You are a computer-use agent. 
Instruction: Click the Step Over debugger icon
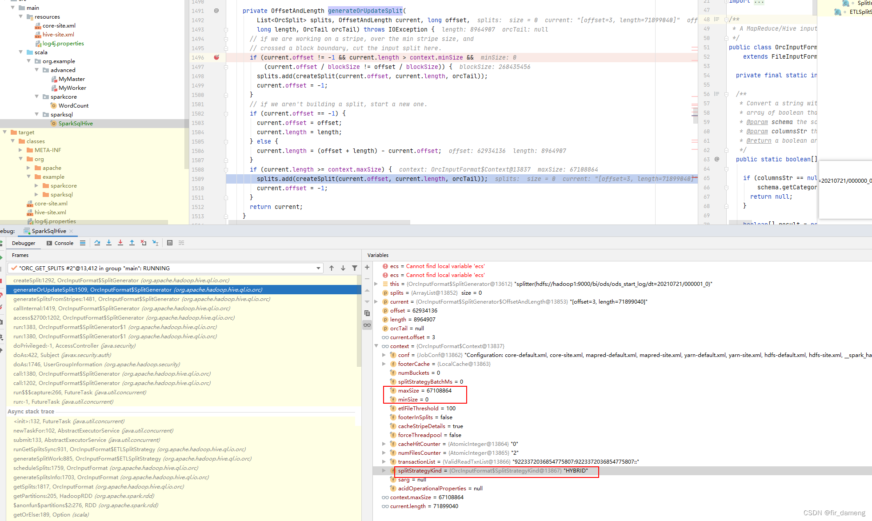point(97,243)
